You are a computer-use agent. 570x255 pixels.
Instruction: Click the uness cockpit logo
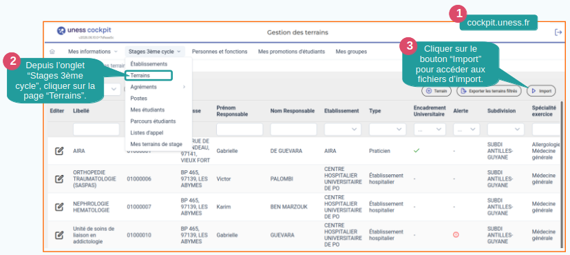84,30
